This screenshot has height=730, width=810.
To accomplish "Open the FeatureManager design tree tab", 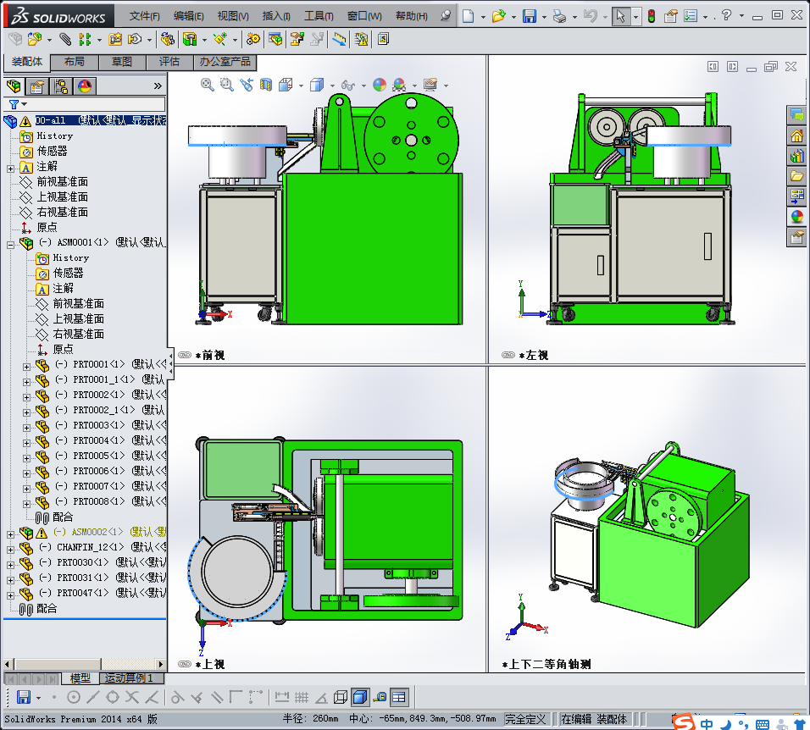I will coord(14,86).
